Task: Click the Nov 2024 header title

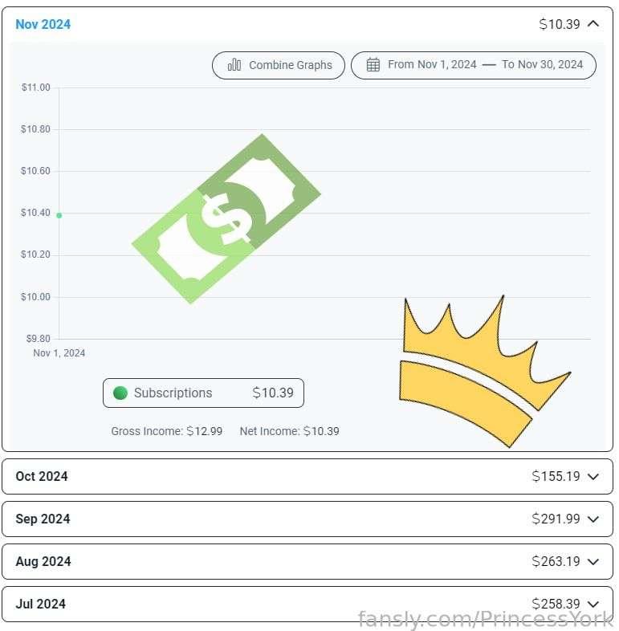Action: tap(43, 24)
